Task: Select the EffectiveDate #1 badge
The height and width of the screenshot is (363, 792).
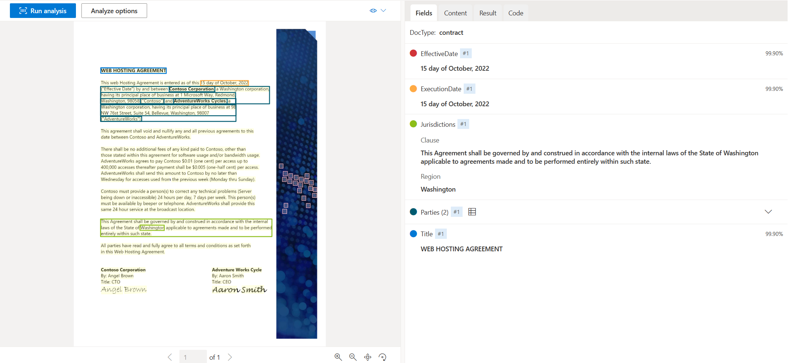Action: coord(466,53)
